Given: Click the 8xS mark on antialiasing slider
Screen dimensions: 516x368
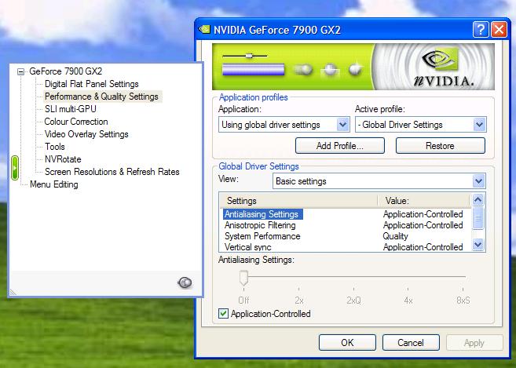Looking at the screenshot, I should [x=463, y=301].
